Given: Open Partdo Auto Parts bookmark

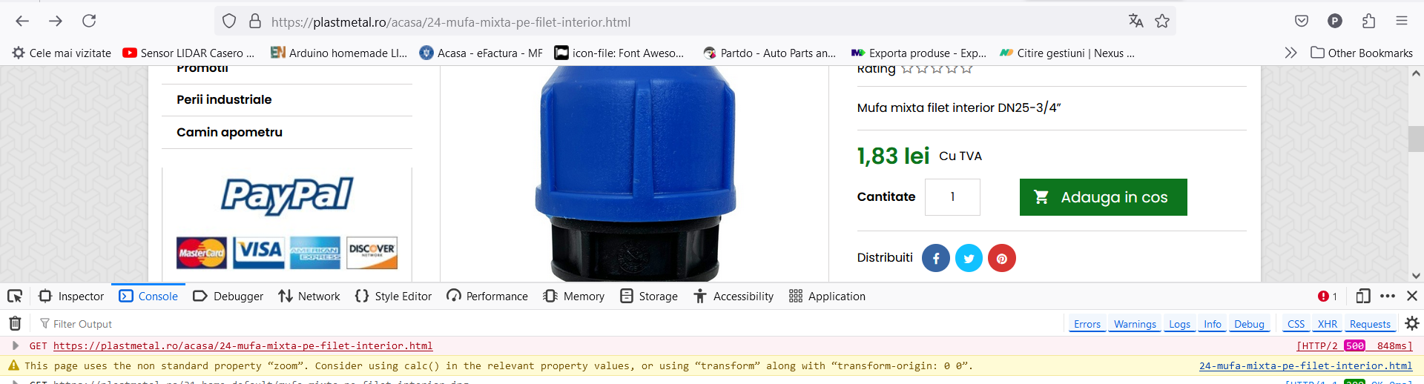Looking at the screenshot, I should [769, 53].
